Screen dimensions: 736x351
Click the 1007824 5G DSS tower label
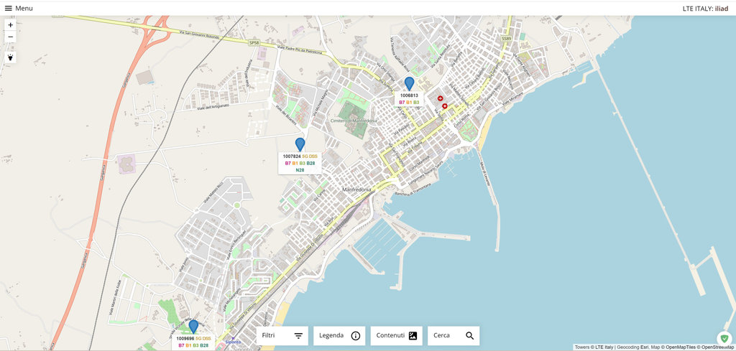pos(300,156)
